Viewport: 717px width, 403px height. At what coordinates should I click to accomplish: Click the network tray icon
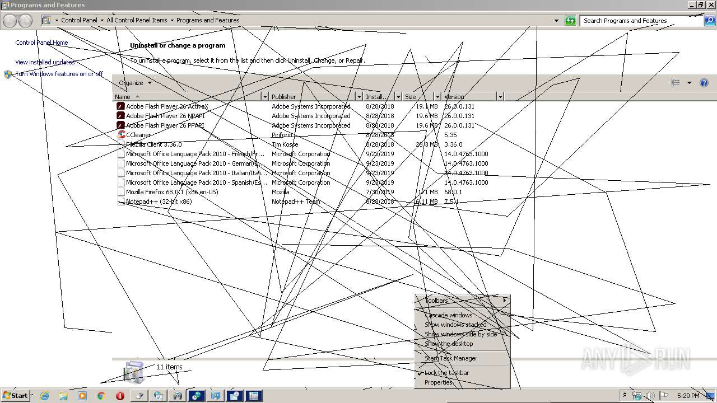pos(637,396)
